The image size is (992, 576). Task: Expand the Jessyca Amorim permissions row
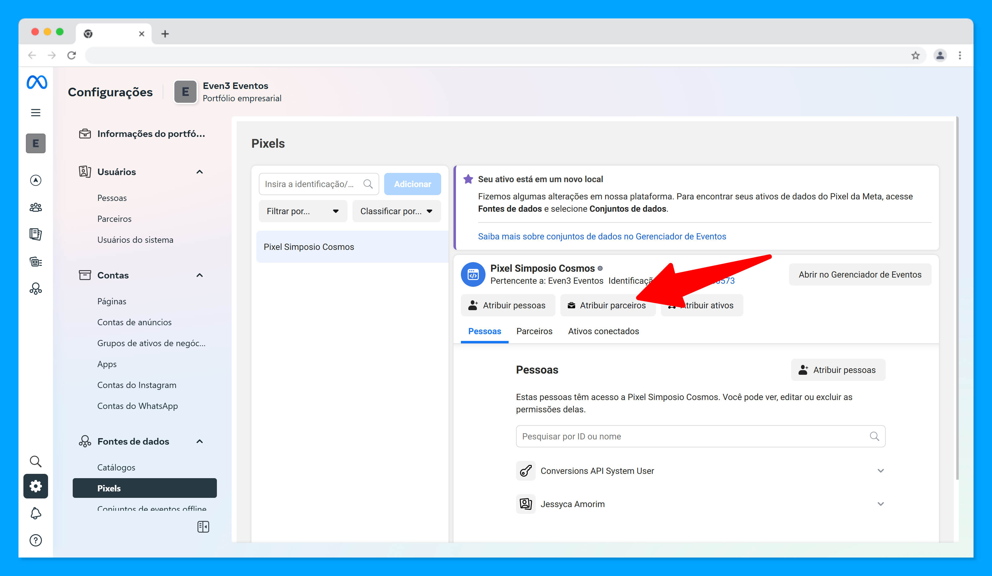tap(880, 504)
